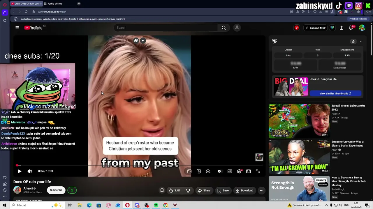The image size is (373, 209).
Task: Seek on the video progress bar
Action: pyautogui.click(x=140, y=165)
